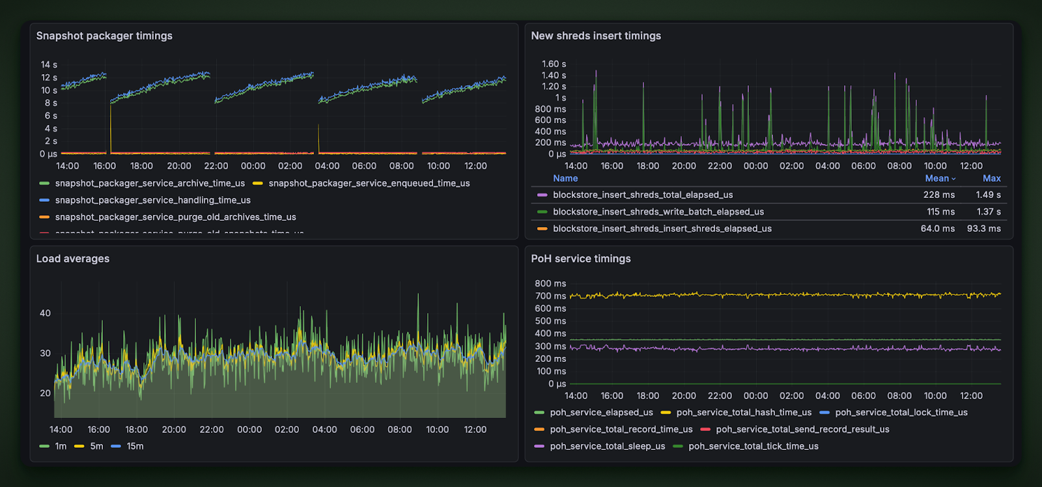The height and width of the screenshot is (487, 1042).
Task: Click the 228 ms mean value cell
Action: (x=939, y=195)
